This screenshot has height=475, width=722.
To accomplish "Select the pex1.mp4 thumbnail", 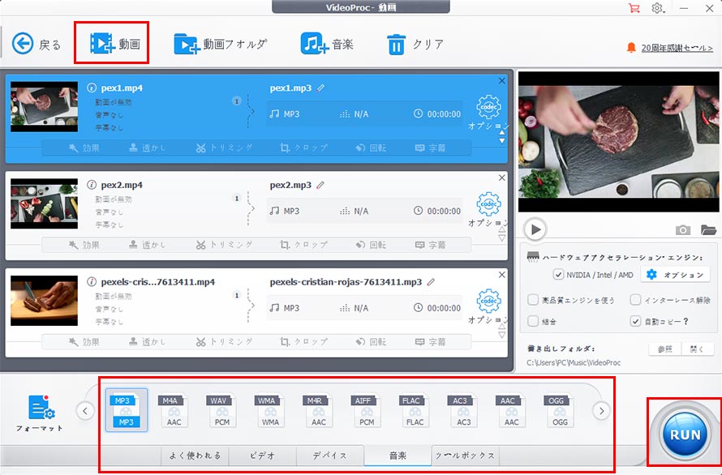I will [x=44, y=107].
